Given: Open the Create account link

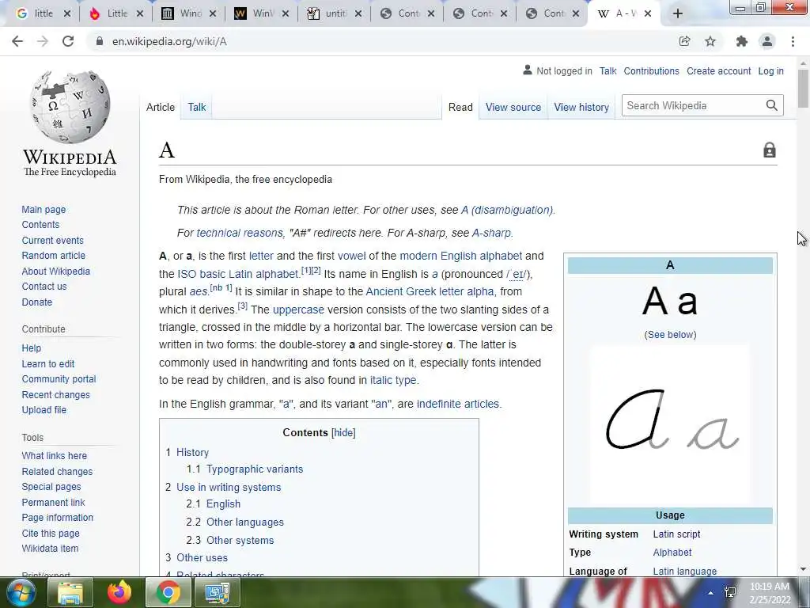Looking at the screenshot, I should (718, 70).
